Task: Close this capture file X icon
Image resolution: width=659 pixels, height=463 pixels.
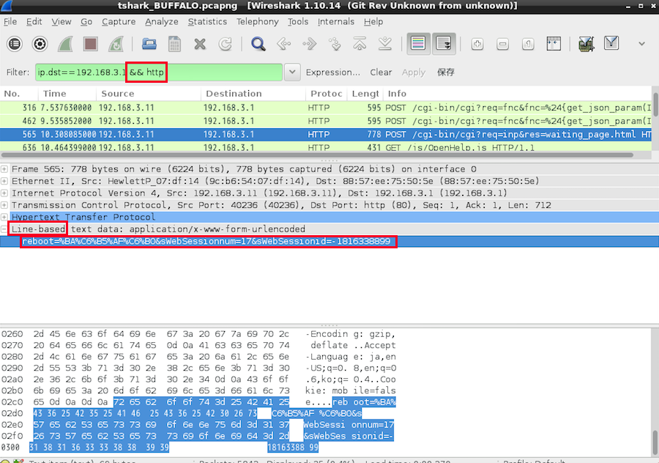Action: click(x=200, y=44)
